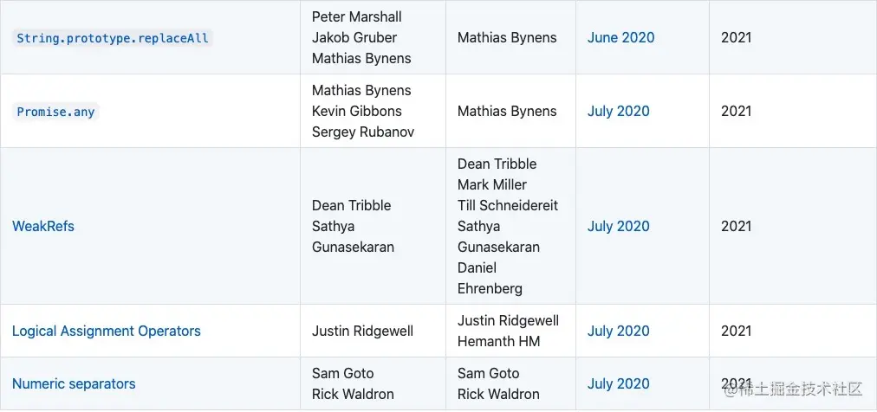
Task: Open the Promise.any proposal link
Action: (x=55, y=112)
